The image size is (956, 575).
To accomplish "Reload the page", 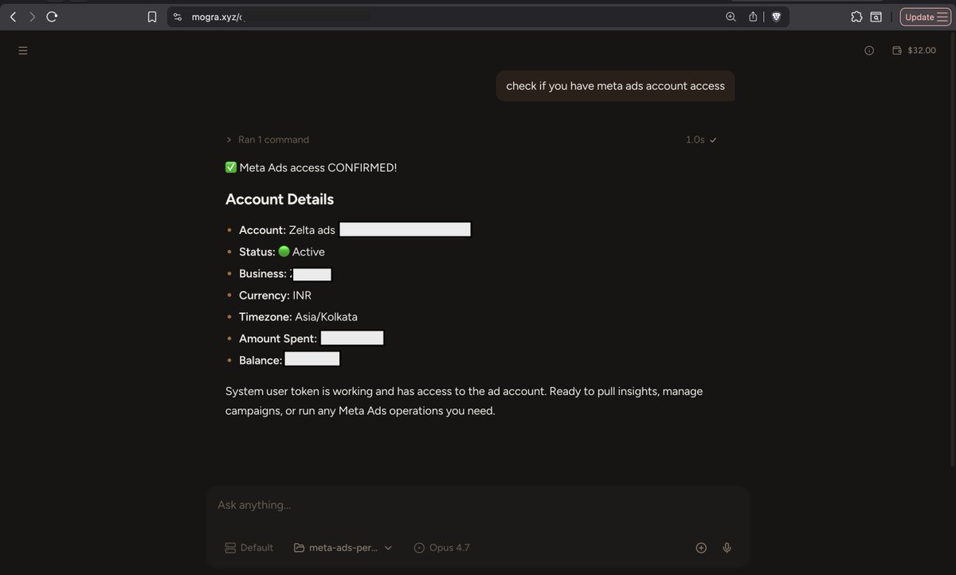I will (x=52, y=16).
